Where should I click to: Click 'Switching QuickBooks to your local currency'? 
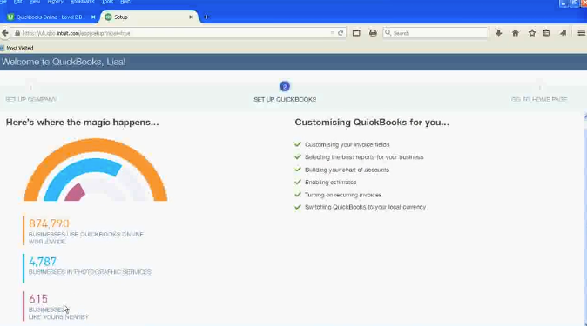pyautogui.click(x=366, y=207)
